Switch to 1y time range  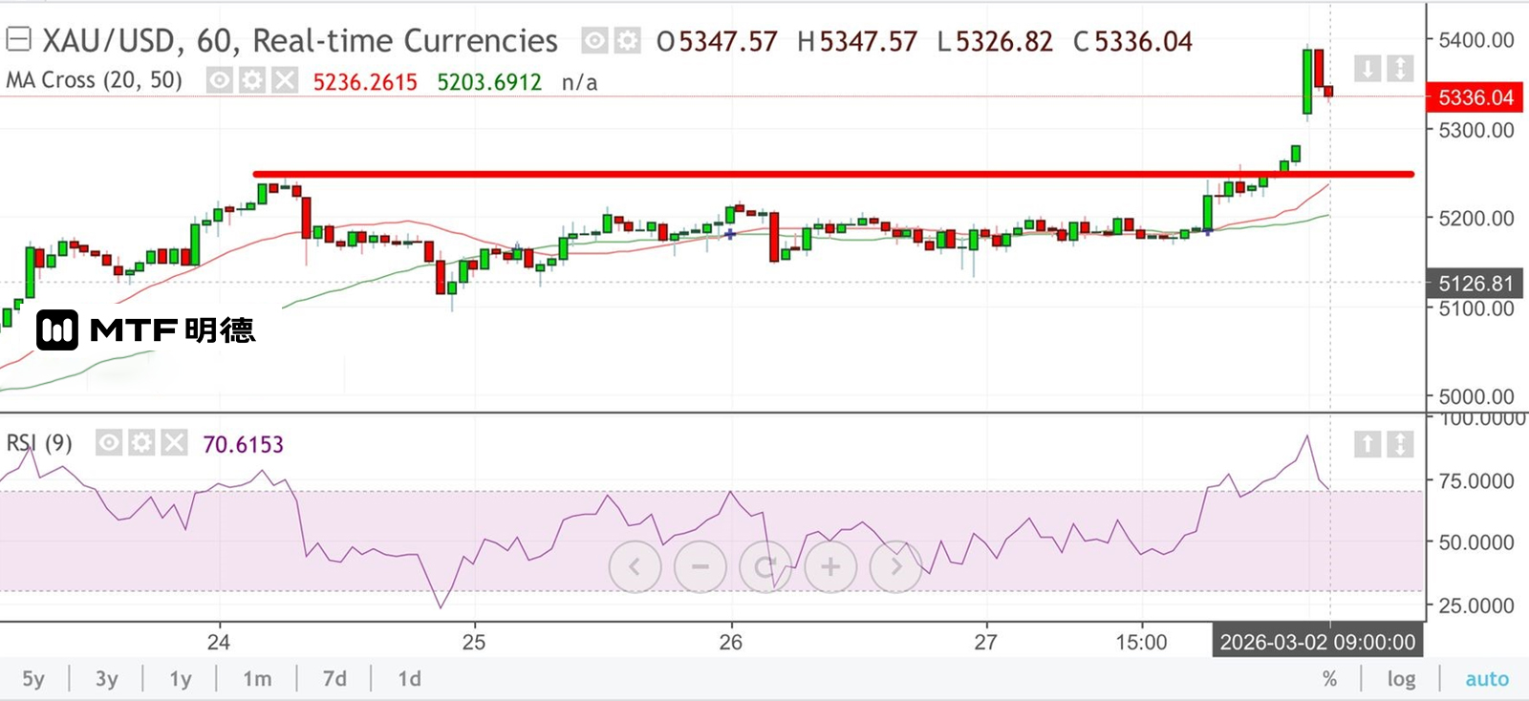(180, 679)
